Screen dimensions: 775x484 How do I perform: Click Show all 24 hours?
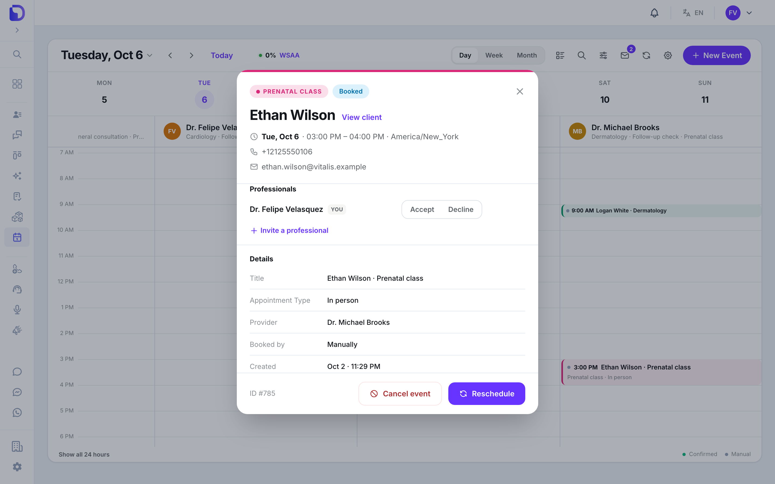pyautogui.click(x=84, y=454)
